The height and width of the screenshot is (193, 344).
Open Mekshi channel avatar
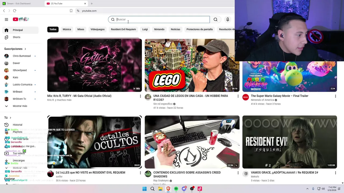[246, 174]
